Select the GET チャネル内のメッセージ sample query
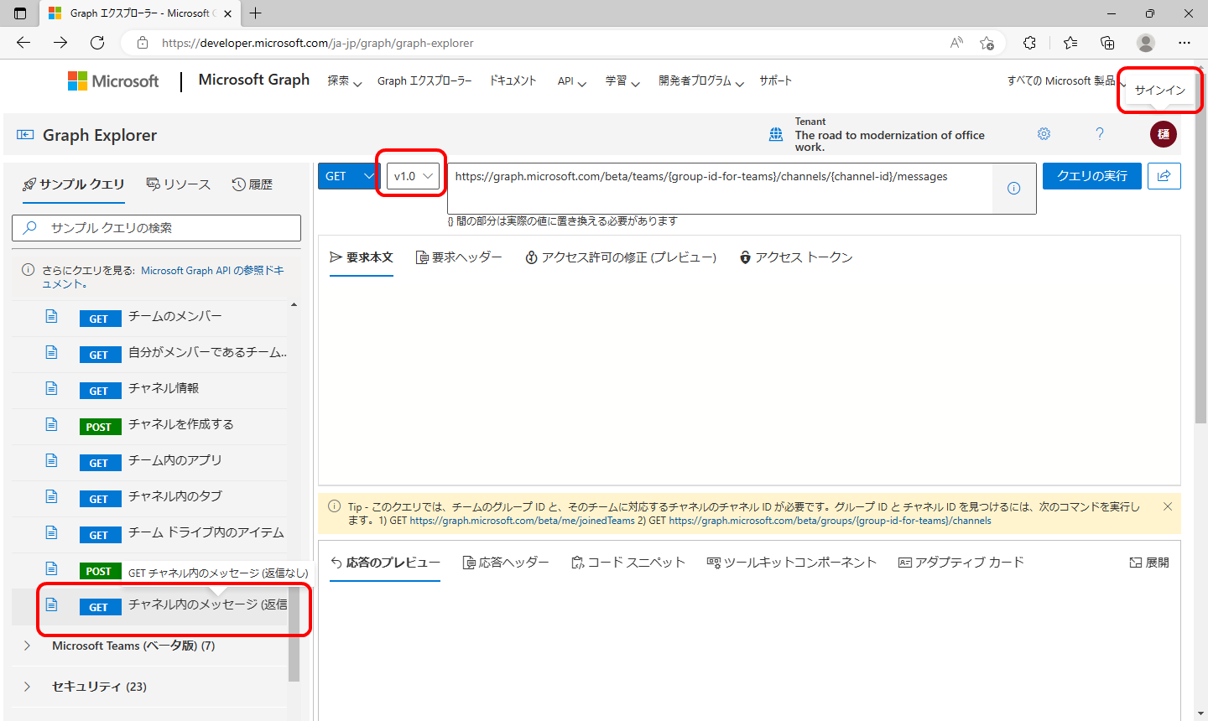The width and height of the screenshot is (1208, 721). (x=149, y=607)
